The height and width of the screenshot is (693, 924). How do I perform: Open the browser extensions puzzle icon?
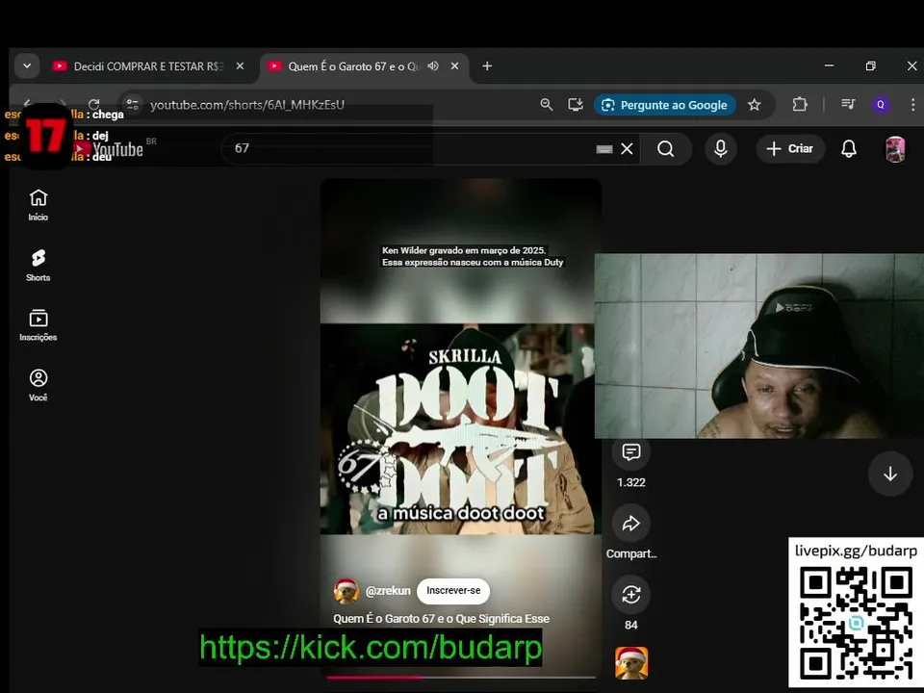click(x=800, y=105)
